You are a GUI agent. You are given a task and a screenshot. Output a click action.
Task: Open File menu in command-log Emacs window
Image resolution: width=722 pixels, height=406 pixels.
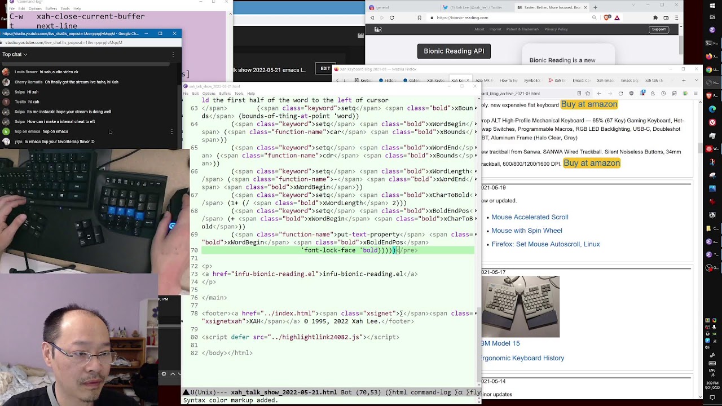13,8
